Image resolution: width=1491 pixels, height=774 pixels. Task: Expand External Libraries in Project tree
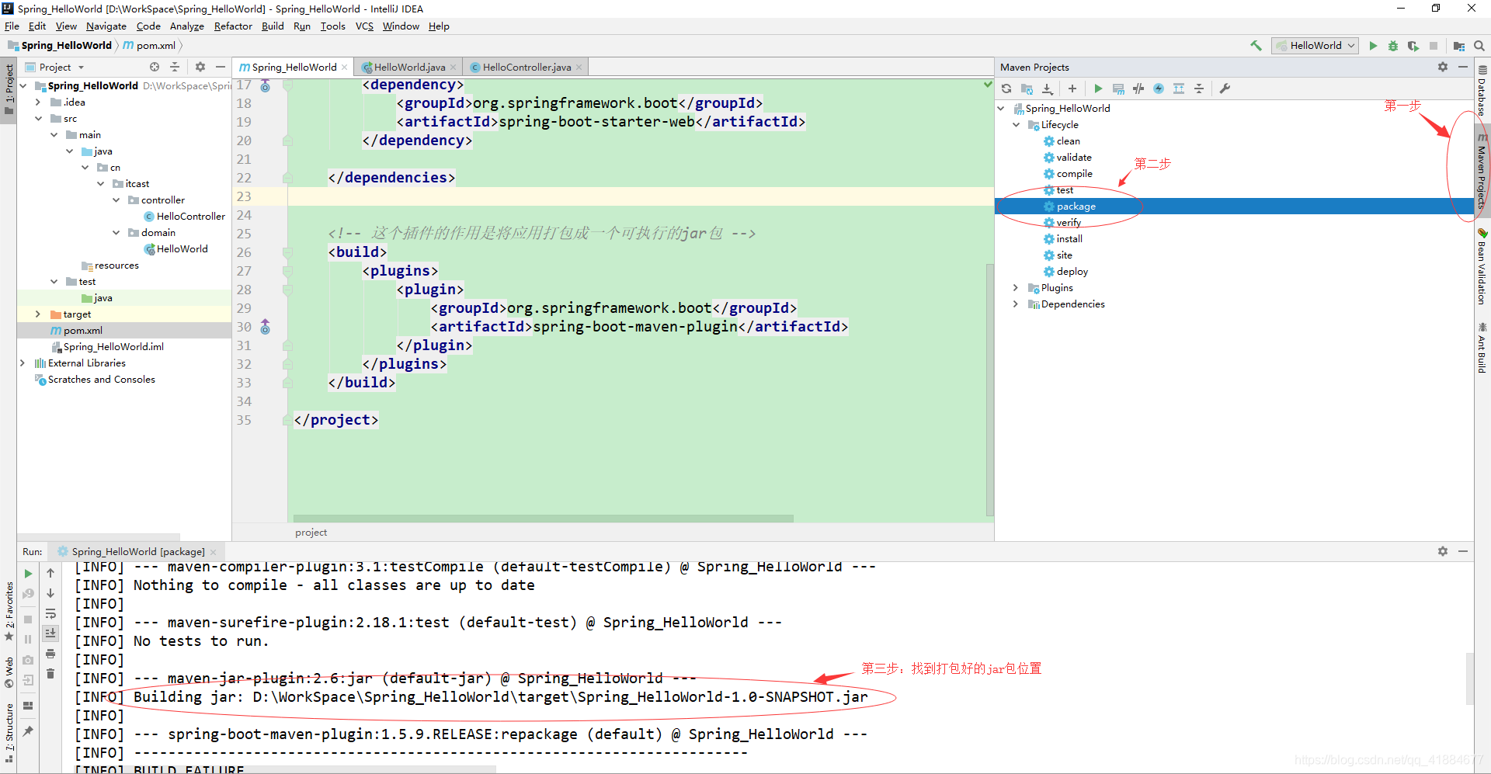pos(23,363)
